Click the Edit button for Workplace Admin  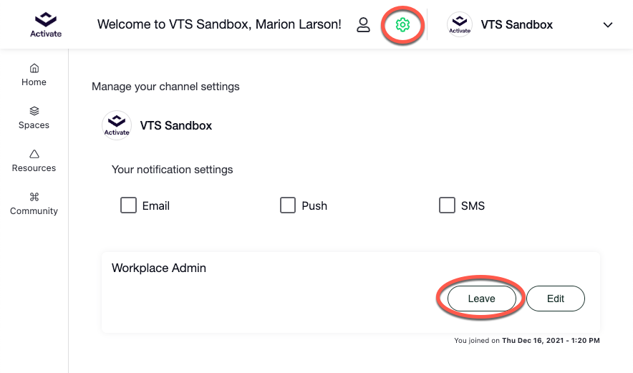click(x=556, y=299)
